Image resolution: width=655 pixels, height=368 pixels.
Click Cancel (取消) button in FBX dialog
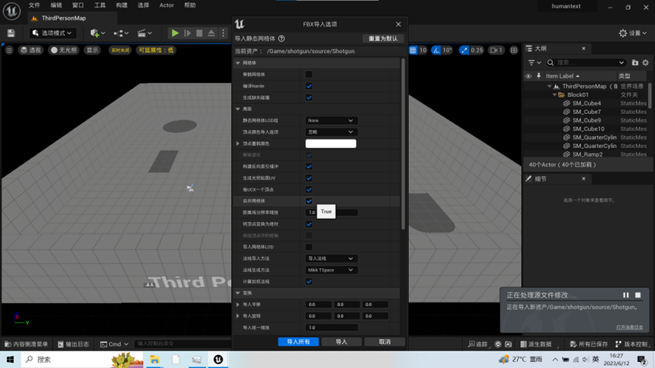(x=385, y=342)
